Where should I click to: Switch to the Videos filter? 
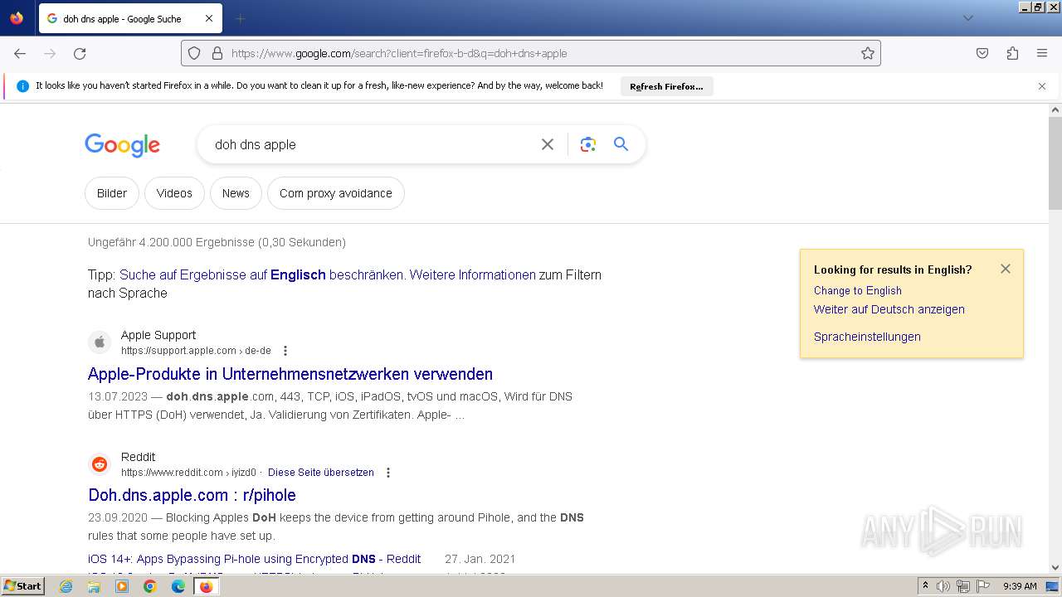click(174, 193)
